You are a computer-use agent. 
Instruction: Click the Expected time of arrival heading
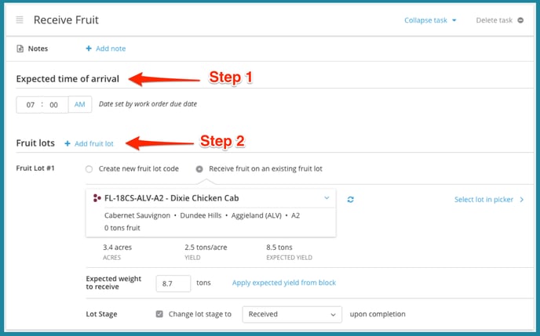[x=67, y=78]
